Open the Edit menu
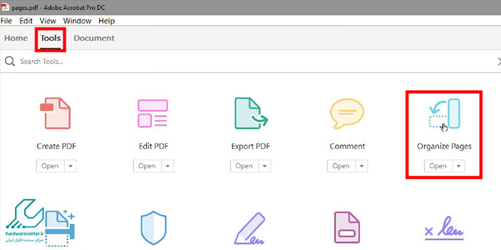This screenshot has width=501, height=250. click(26, 21)
